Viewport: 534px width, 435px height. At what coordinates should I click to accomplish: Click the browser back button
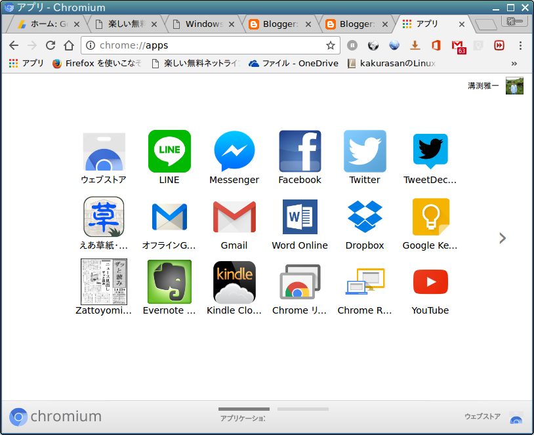(14, 45)
